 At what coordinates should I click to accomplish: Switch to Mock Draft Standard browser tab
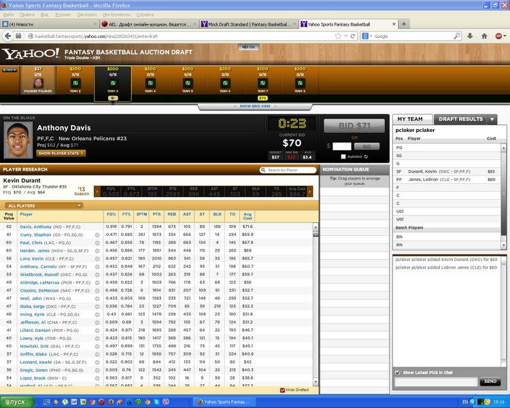tap(248, 24)
